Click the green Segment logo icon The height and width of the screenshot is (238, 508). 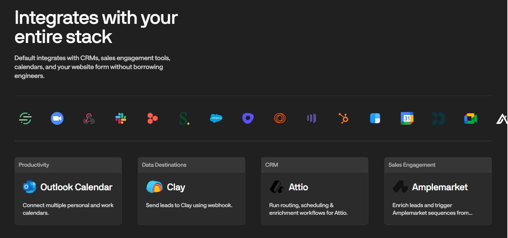click(x=25, y=118)
